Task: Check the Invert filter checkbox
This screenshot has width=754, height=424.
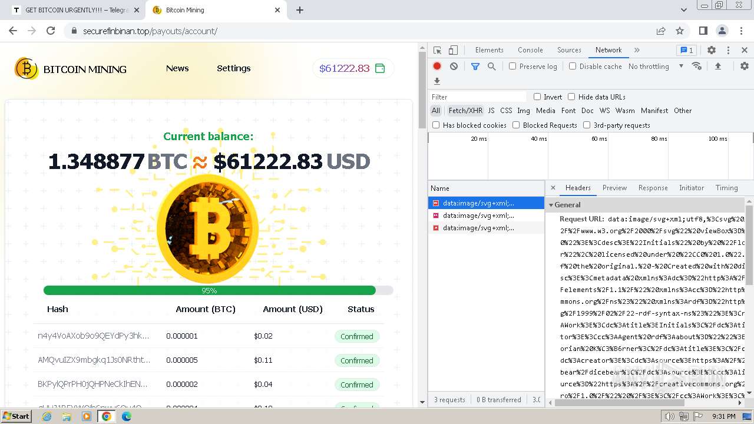Action: [x=537, y=97]
